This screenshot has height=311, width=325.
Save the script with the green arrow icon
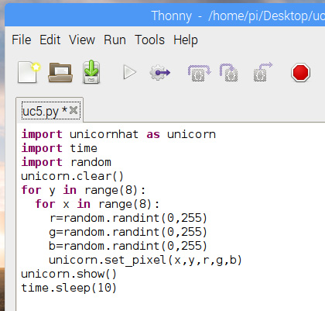91,72
